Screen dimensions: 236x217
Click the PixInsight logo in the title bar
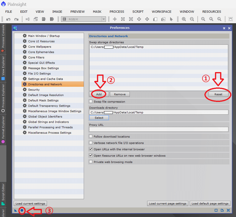[x=3, y=4]
